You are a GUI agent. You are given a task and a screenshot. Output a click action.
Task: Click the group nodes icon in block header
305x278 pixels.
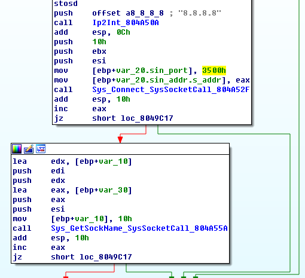[x=41, y=149]
